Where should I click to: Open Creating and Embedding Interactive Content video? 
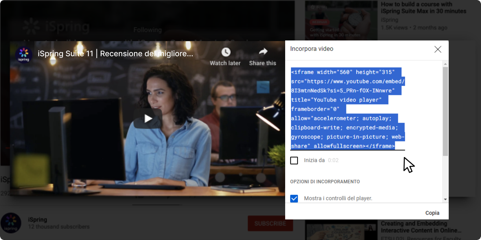point(421,227)
